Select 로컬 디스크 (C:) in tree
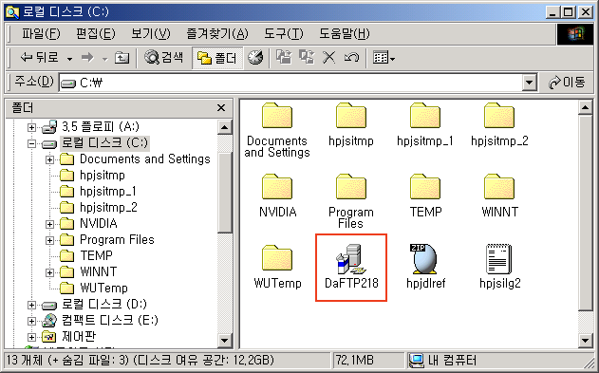The image size is (599, 373). 104,142
